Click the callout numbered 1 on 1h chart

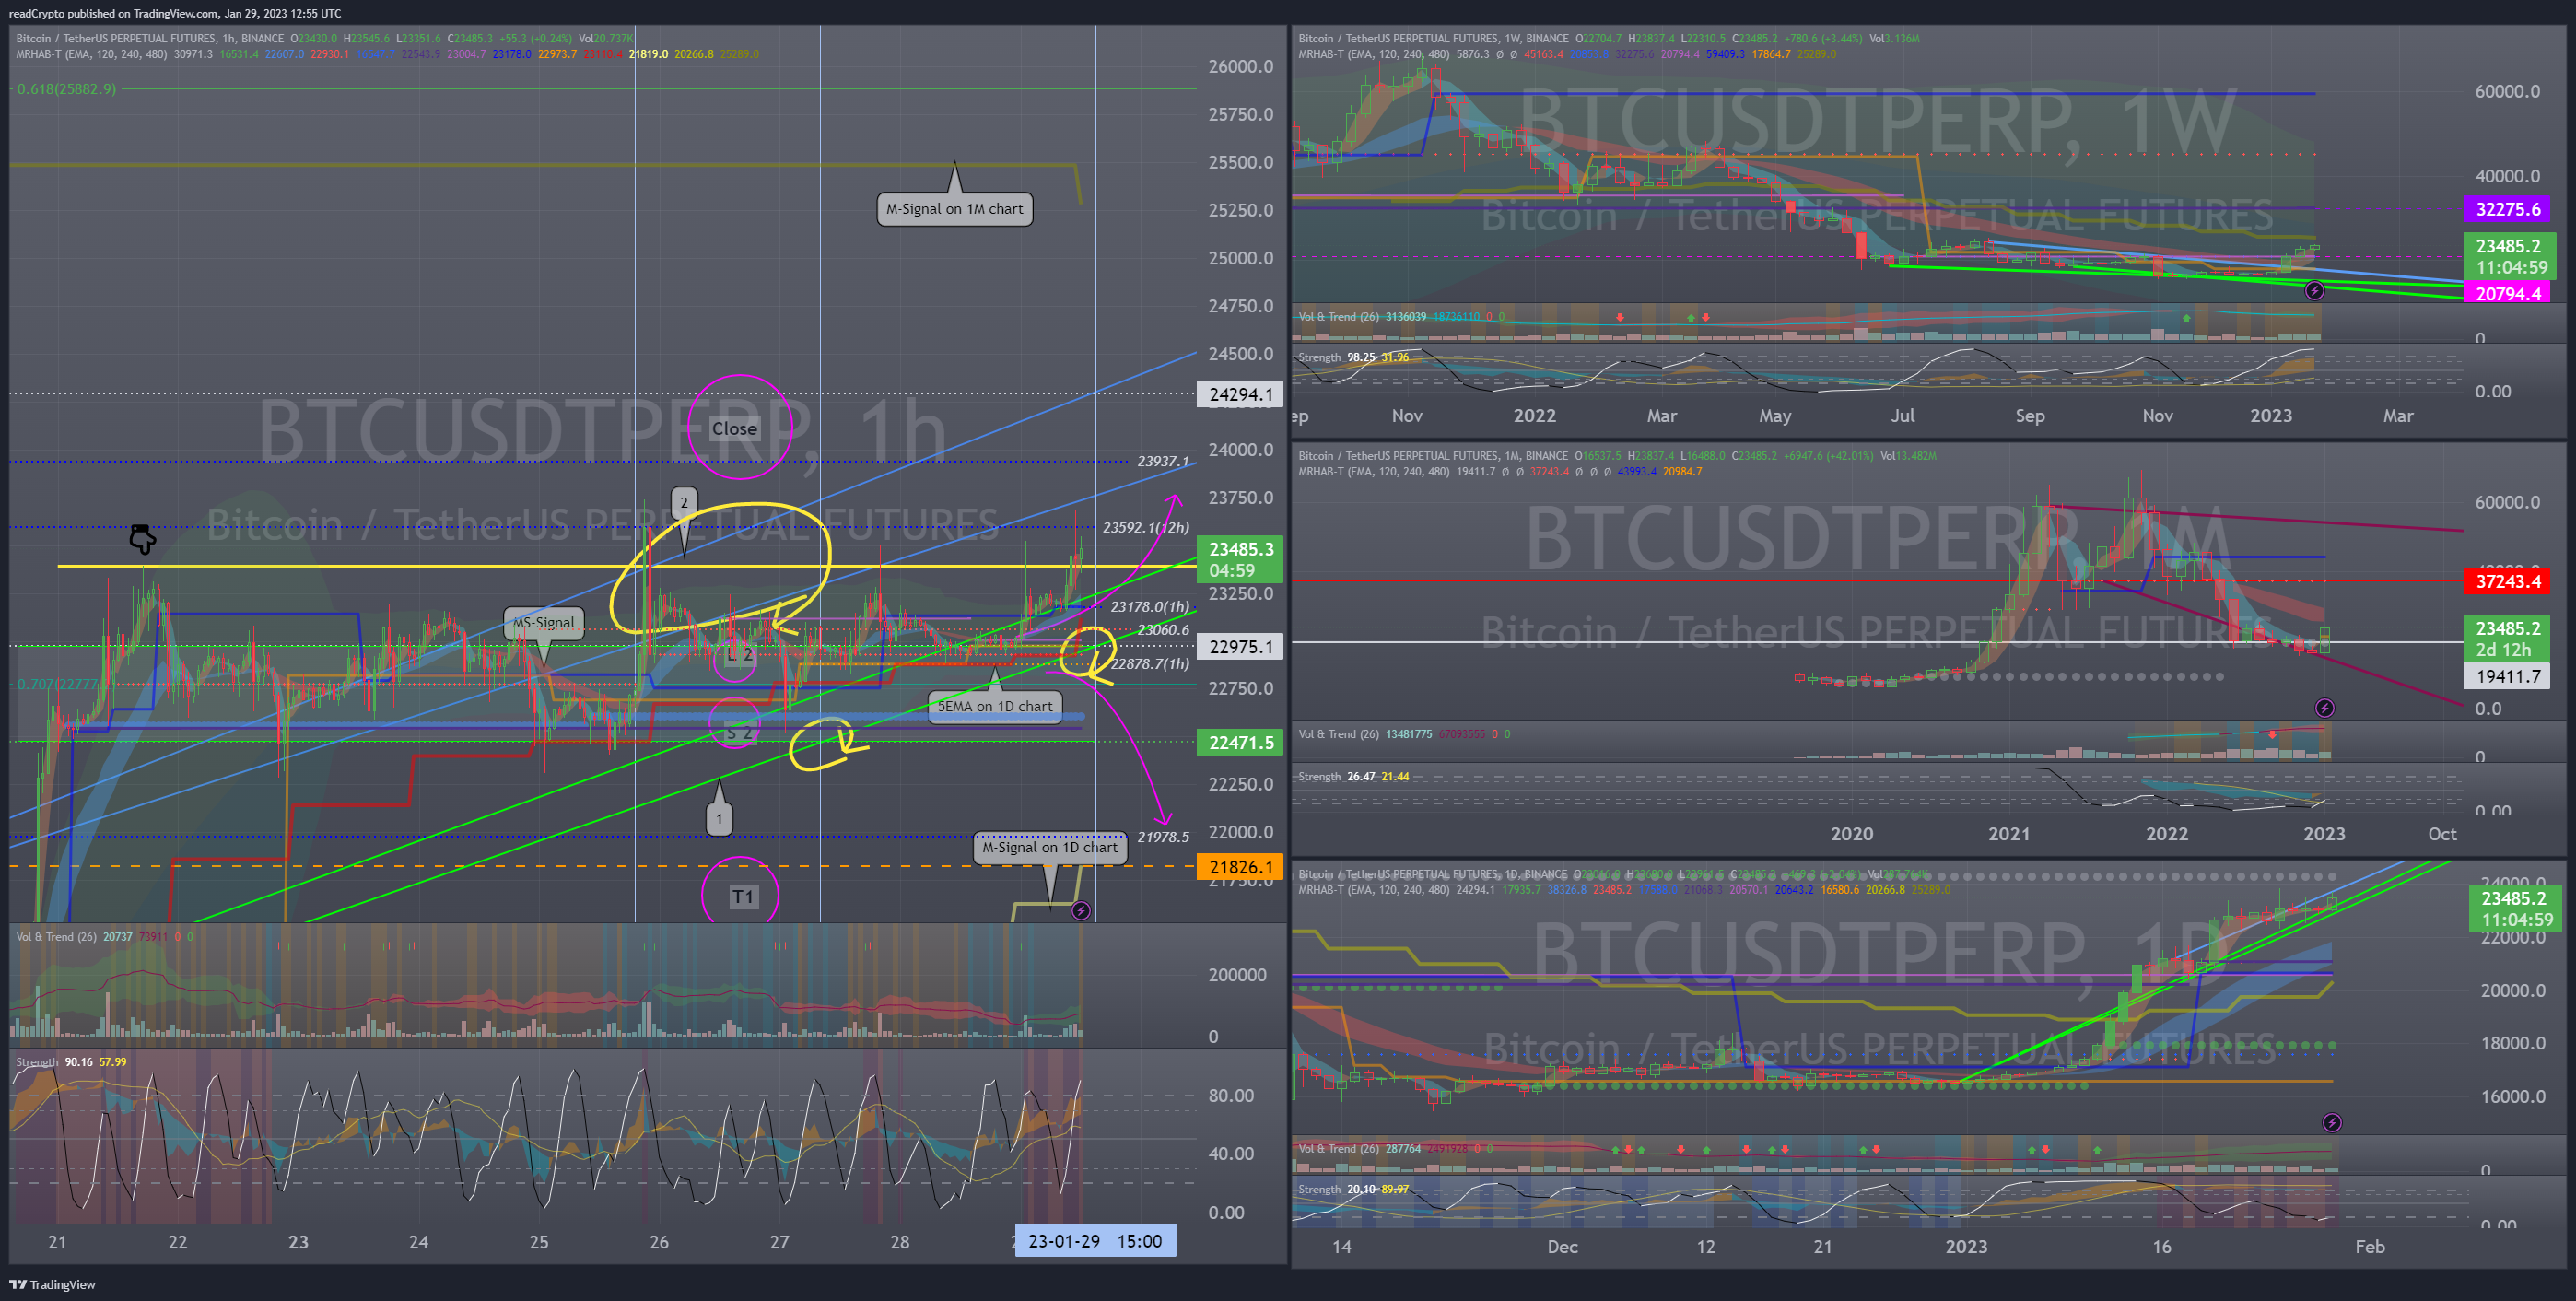(719, 819)
